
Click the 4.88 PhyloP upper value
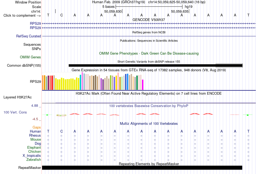[34, 106]
